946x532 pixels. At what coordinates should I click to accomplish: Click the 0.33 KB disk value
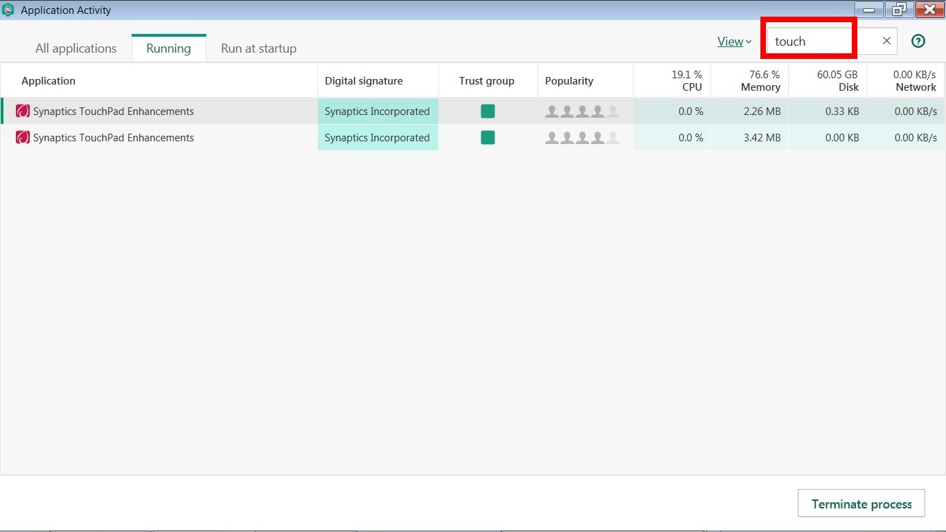(x=842, y=111)
